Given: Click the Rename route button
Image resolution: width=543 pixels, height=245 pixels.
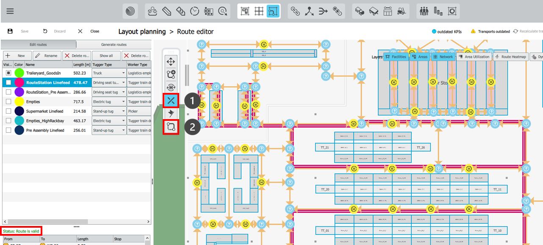Looking at the screenshot, I should point(47,55).
